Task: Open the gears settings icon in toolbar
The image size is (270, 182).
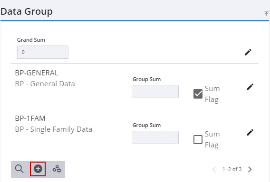Action: [57, 169]
